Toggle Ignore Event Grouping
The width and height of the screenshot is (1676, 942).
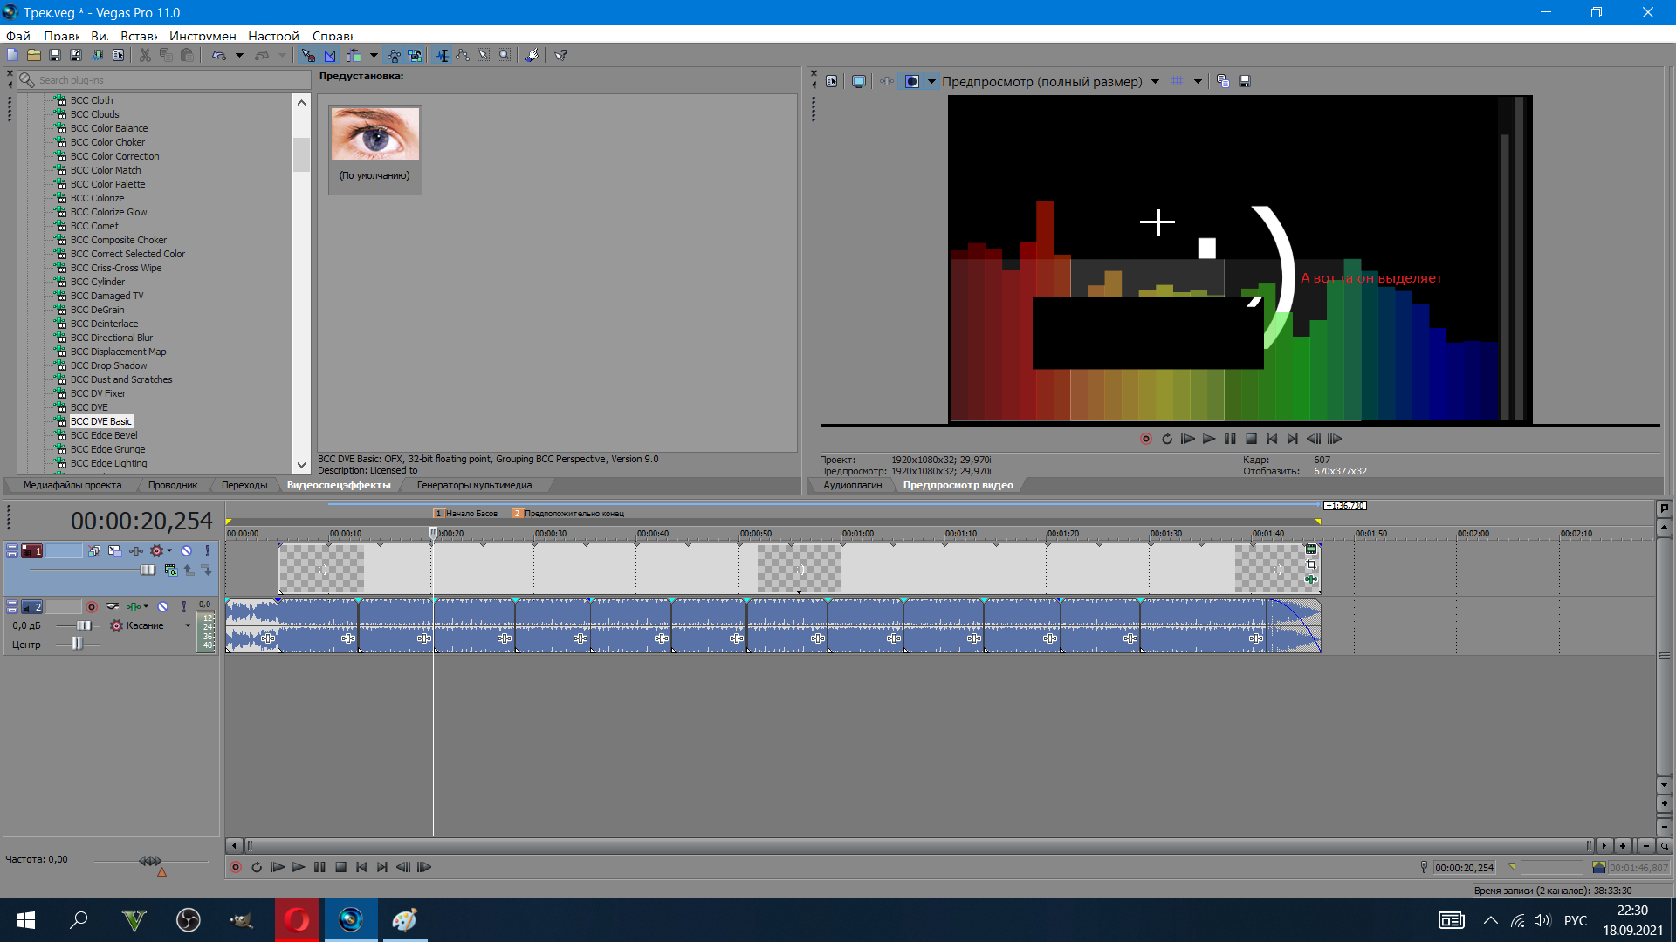click(x=415, y=55)
